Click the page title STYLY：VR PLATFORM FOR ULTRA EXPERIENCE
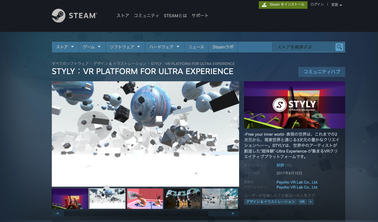The height and width of the screenshot is (222, 378). click(x=143, y=71)
